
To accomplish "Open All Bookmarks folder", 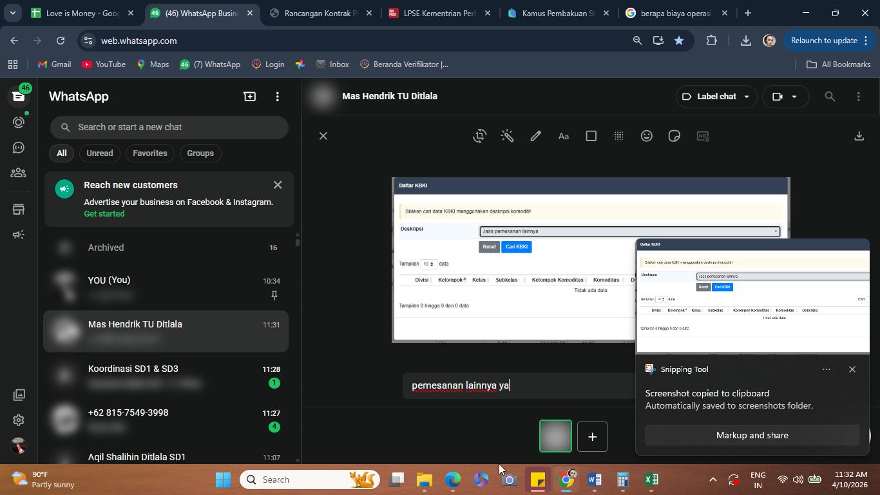I will pos(839,64).
